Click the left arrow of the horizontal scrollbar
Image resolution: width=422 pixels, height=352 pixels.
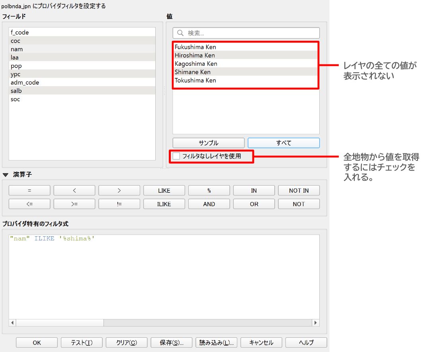click(12, 323)
